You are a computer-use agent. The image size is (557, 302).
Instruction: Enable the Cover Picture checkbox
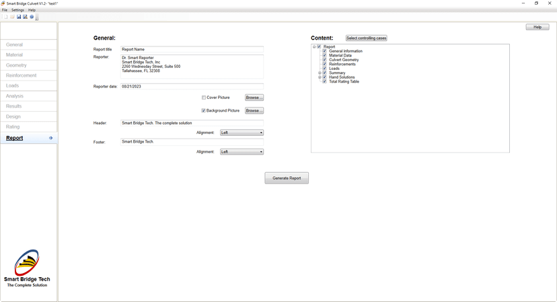click(x=204, y=98)
